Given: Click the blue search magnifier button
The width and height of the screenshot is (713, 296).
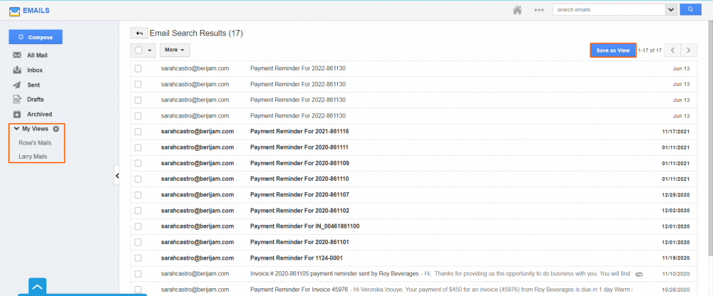Looking at the screenshot, I should point(690,10).
